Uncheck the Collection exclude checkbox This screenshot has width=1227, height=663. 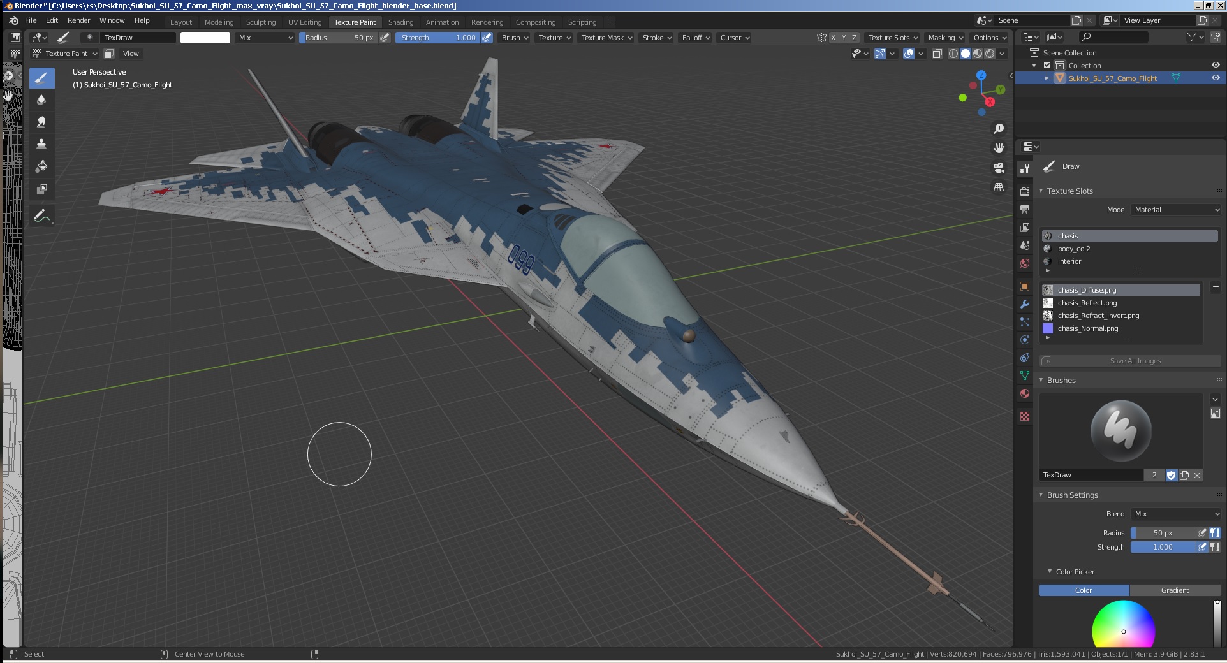click(x=1047, y=65)
